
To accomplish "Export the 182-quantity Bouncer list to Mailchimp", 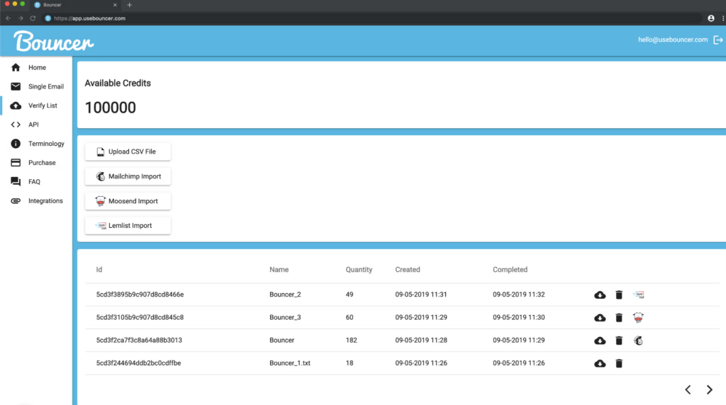I will point(639,341).
